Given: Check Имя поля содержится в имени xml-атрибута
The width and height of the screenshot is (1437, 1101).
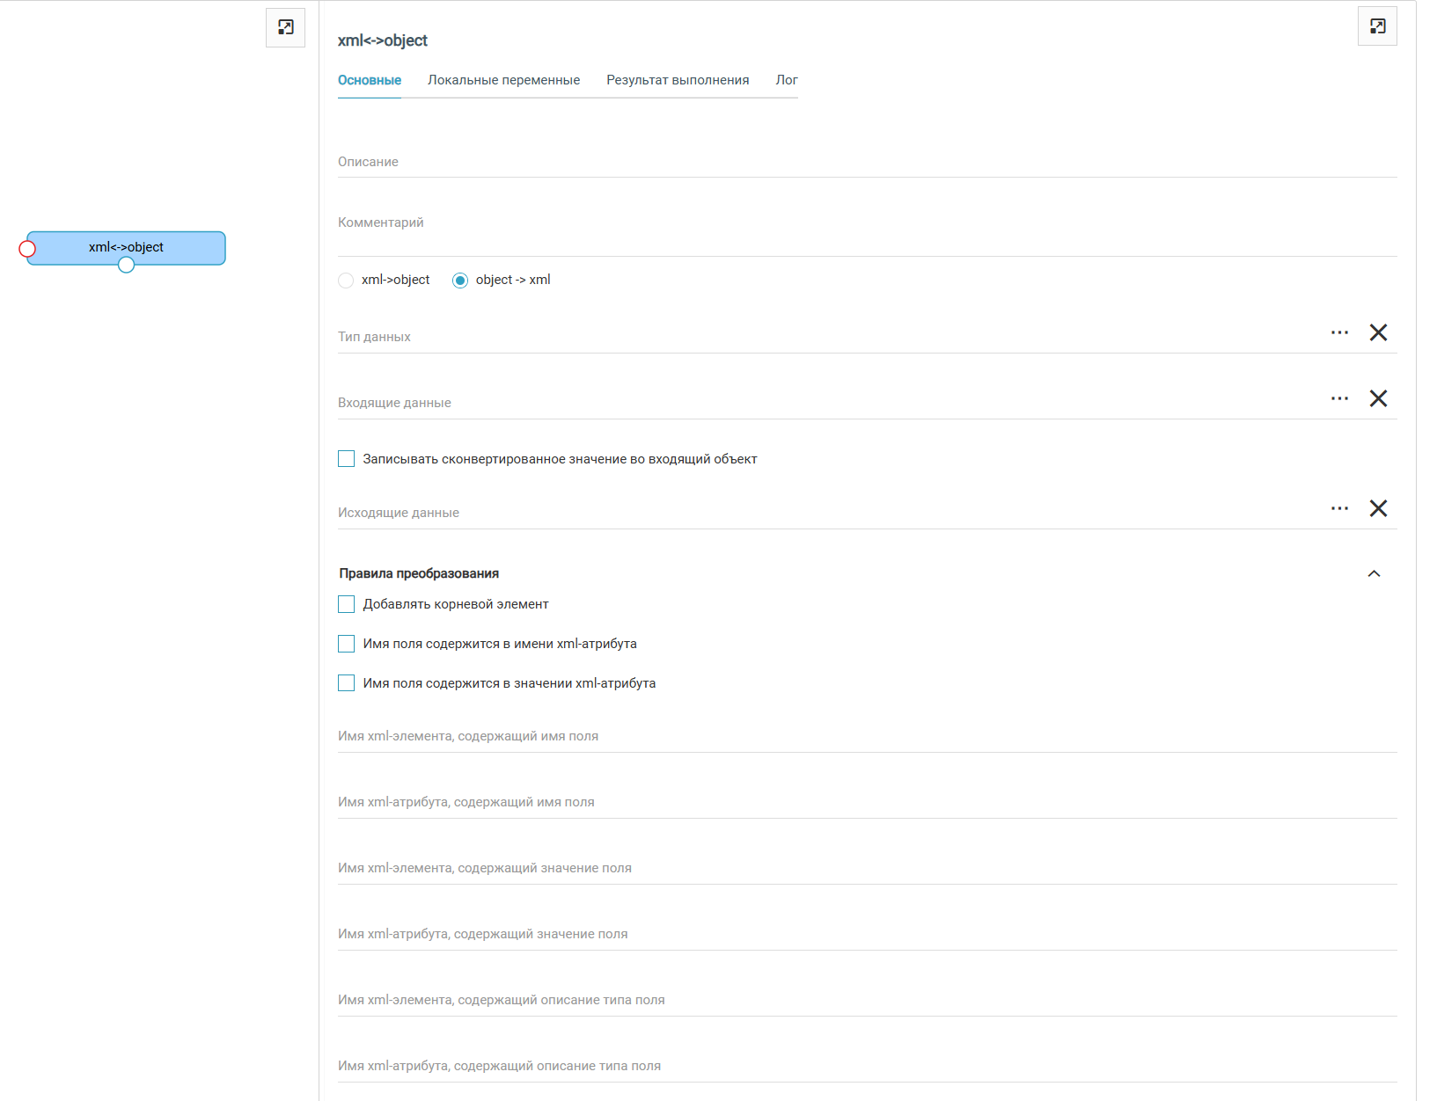Looking at the screenshot, I should coord(347,644).
